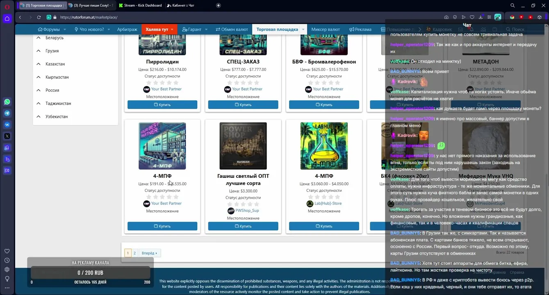The width and height of the screenshot is (549, 295).
Task: Click the 0 / 200 RUB progress bar
Action: [x=90, y=273]
